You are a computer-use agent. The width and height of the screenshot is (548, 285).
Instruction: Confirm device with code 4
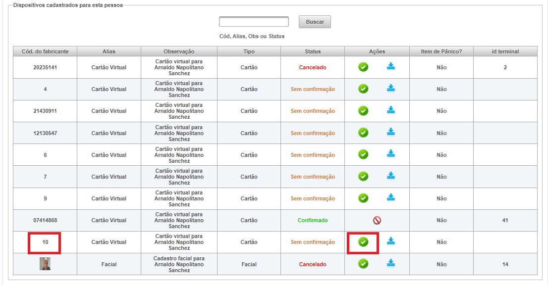click(x=363, y=89)
